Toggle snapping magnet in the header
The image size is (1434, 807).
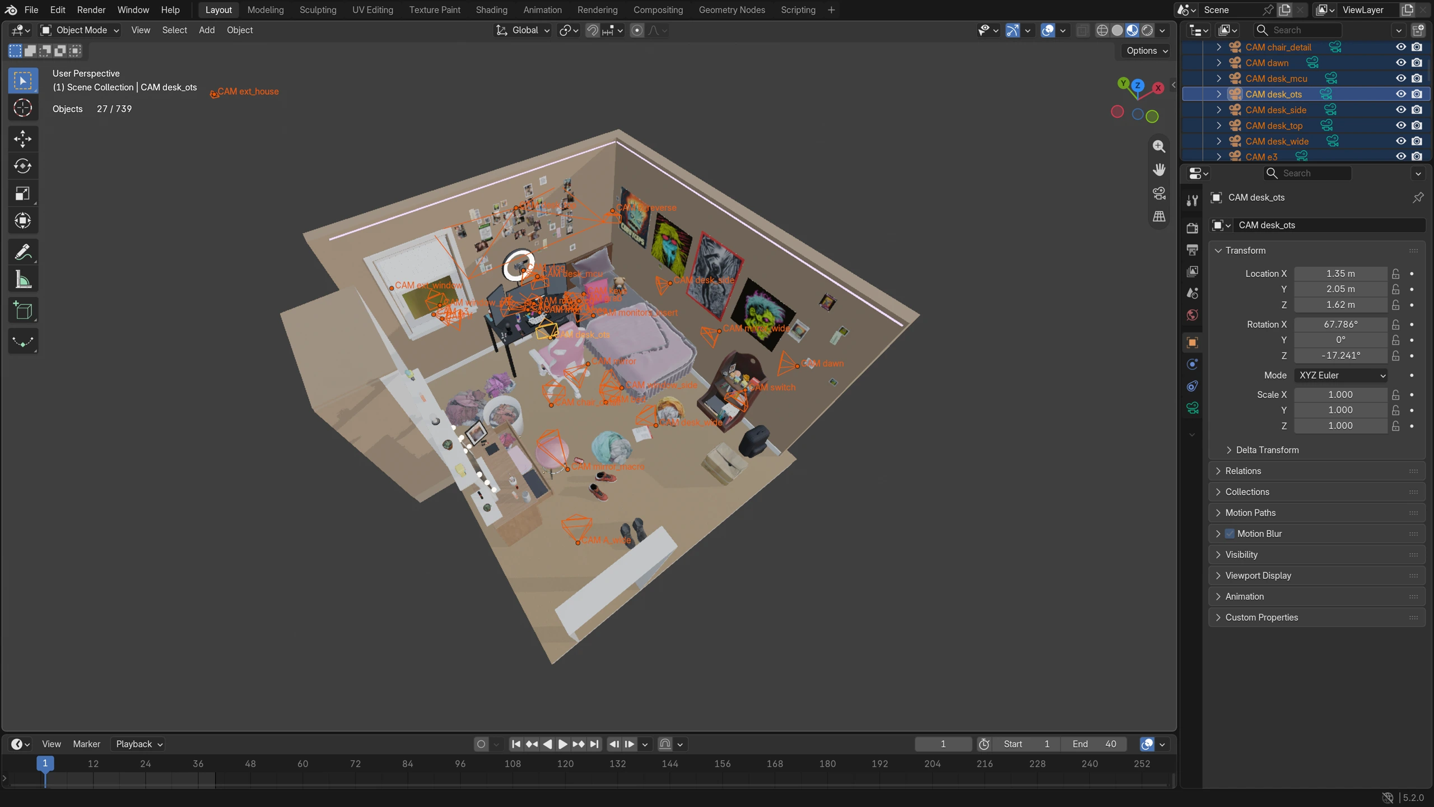(593, 30)
